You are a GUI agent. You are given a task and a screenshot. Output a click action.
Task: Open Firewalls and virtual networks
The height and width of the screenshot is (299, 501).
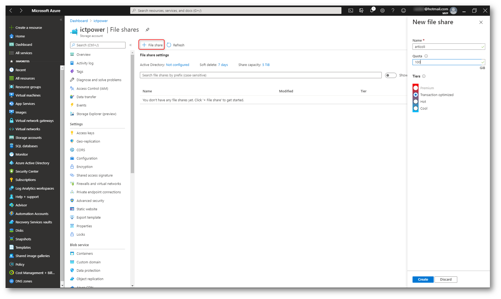pos(99,184)
